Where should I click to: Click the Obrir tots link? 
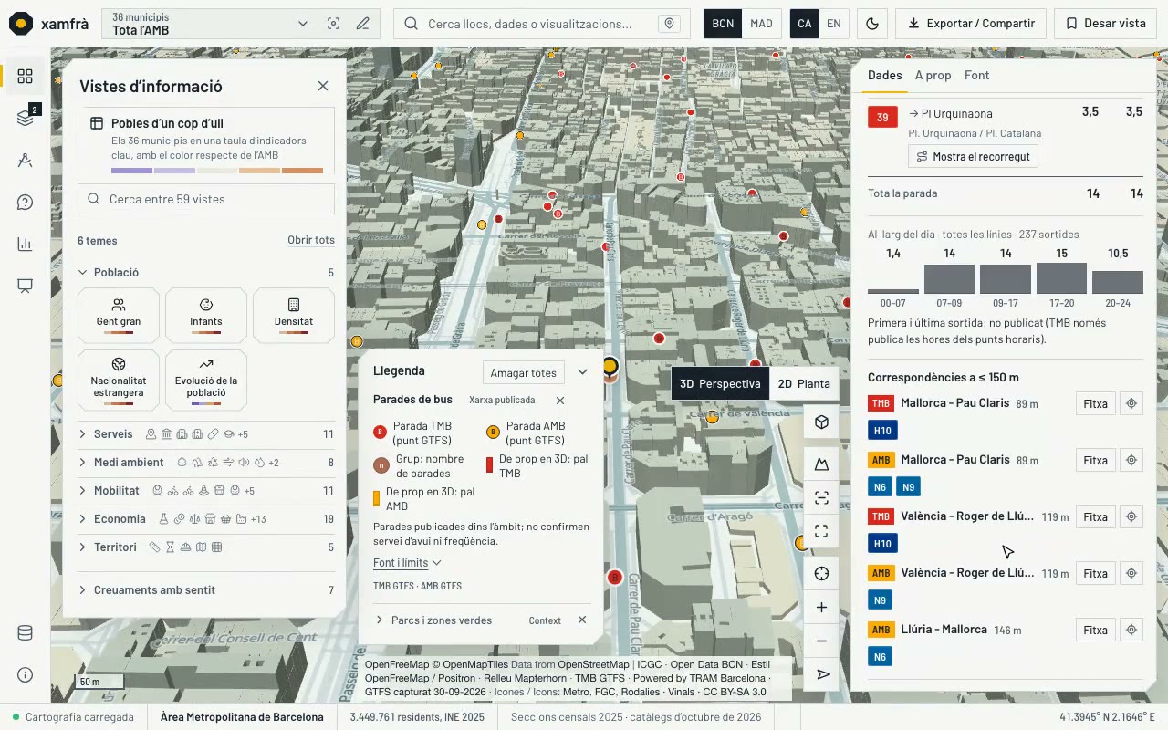[311, 241]
